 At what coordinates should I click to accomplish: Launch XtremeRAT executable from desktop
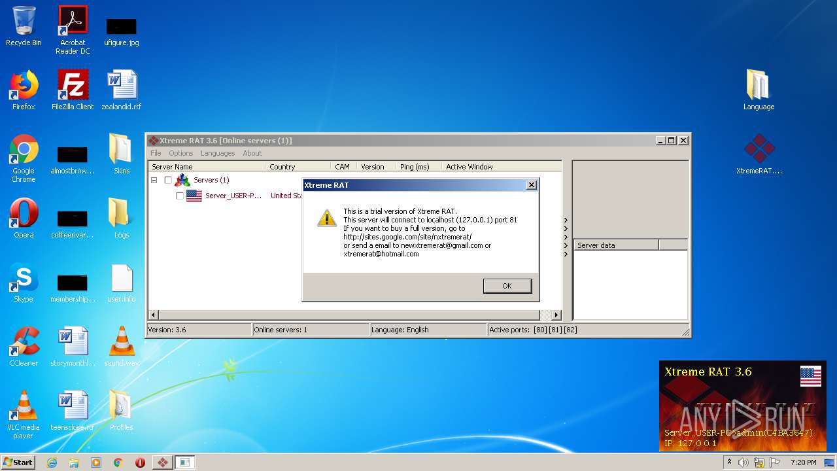[x=759, y=154]
